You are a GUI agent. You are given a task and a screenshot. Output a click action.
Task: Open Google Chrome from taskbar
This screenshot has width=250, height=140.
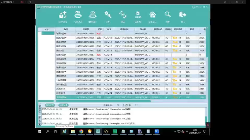point(81,132)
